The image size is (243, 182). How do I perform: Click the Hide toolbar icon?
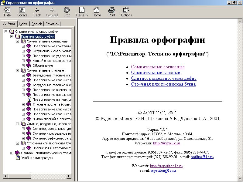(7, 12)
